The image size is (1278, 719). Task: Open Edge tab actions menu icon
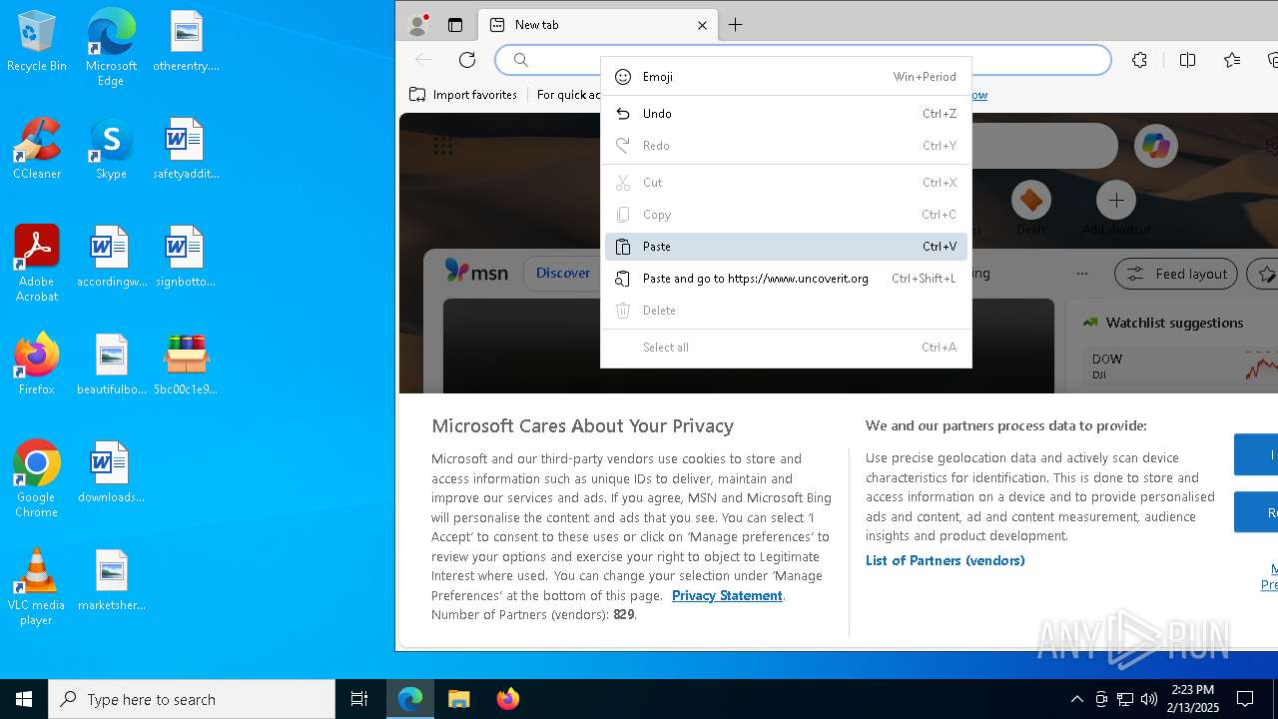point(455,25)
